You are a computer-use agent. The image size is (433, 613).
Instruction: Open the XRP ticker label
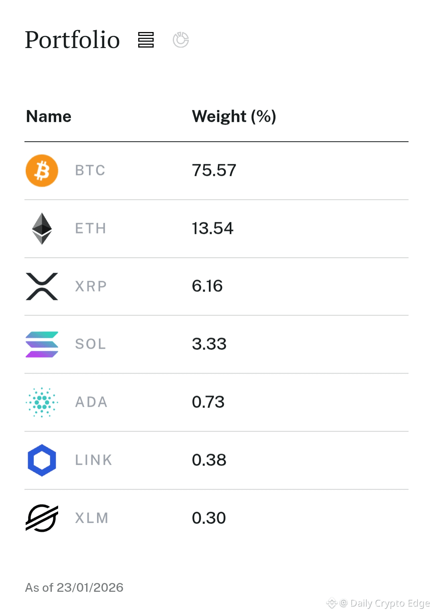tap(91, 286)
